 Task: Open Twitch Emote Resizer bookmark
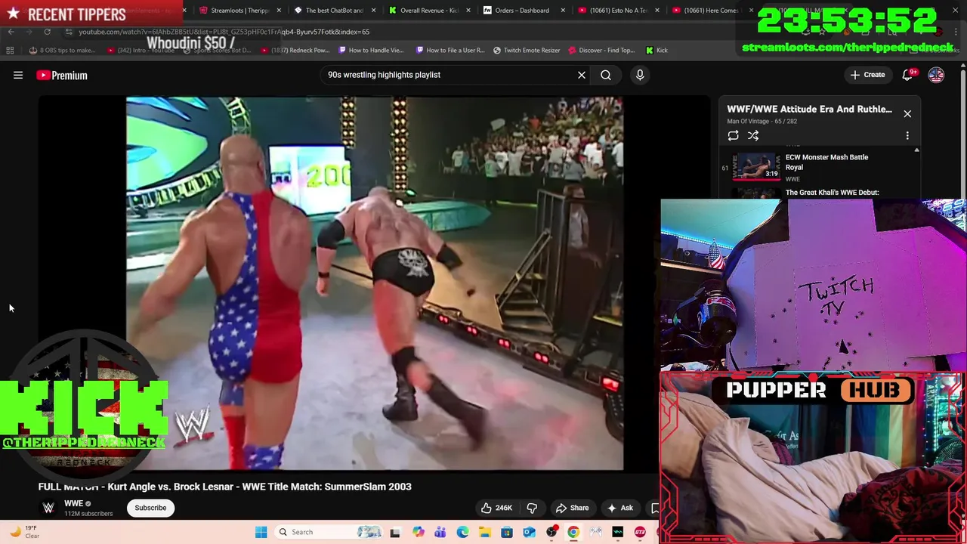527,50
